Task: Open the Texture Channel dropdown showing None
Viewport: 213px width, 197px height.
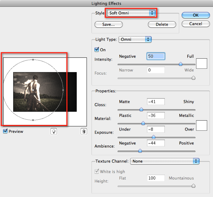Action: [x=165, y=161]
